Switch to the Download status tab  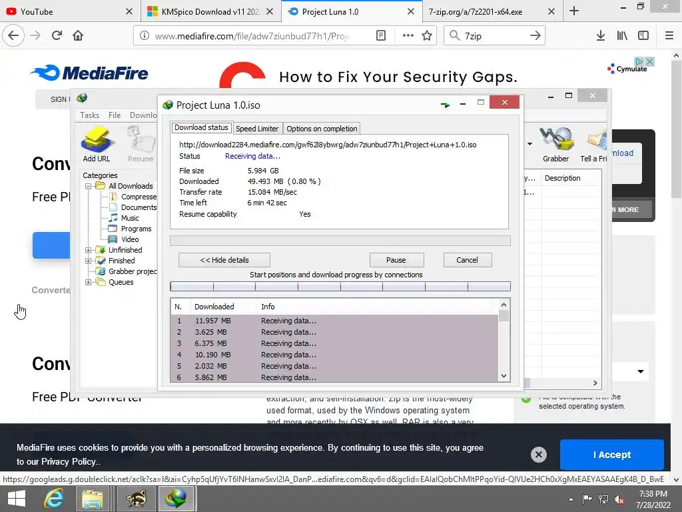(201, 127)
